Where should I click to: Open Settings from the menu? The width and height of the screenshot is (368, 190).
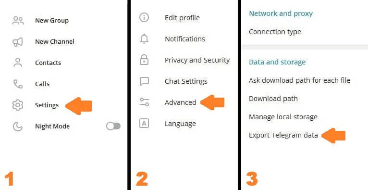click(x=47, y=105)
